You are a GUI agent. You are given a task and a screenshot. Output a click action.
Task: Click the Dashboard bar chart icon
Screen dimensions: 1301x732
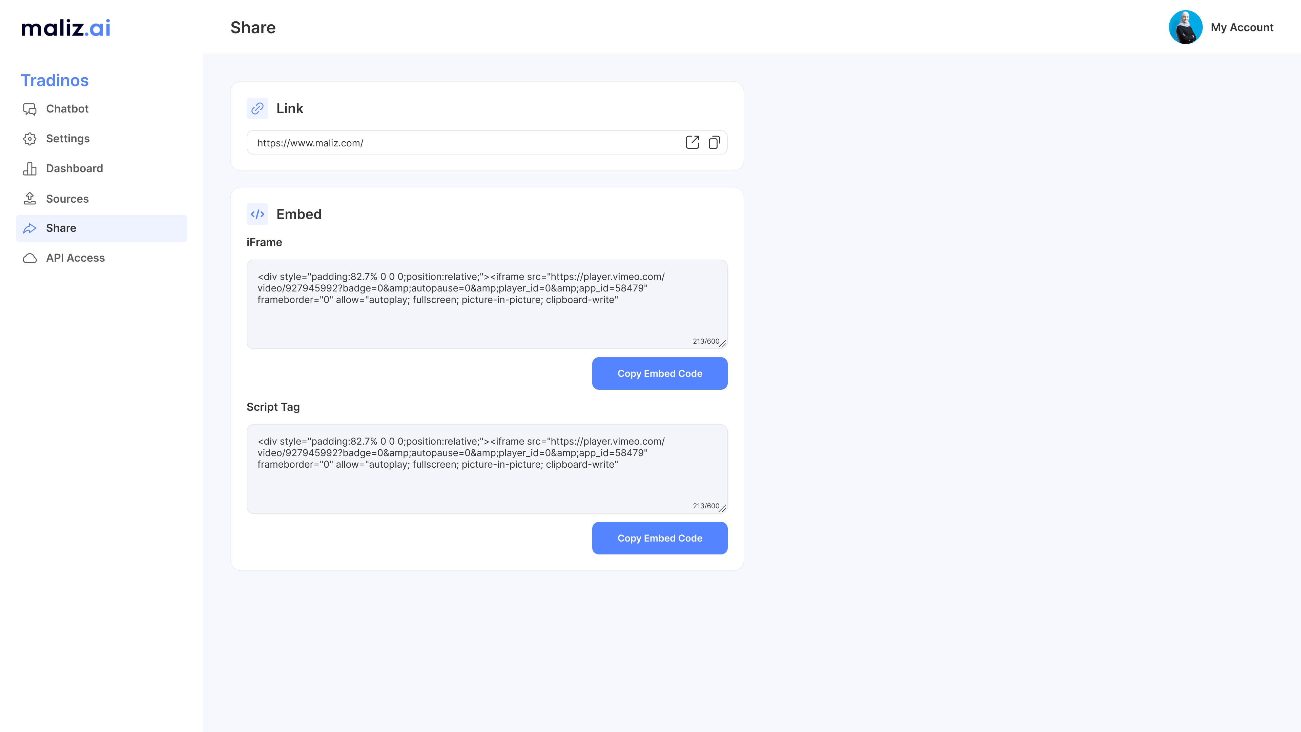pyautogui.click(x=30, y=169)
